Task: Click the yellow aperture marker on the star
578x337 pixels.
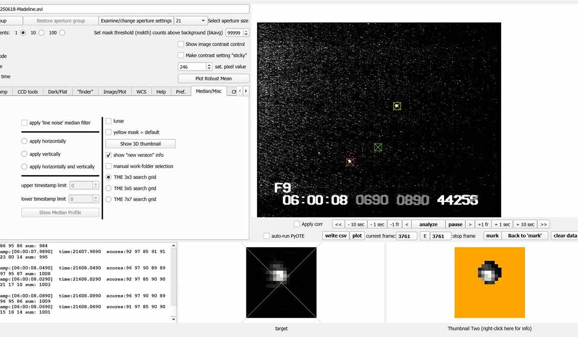Action: pyautogui.click(x=397, y=106)
